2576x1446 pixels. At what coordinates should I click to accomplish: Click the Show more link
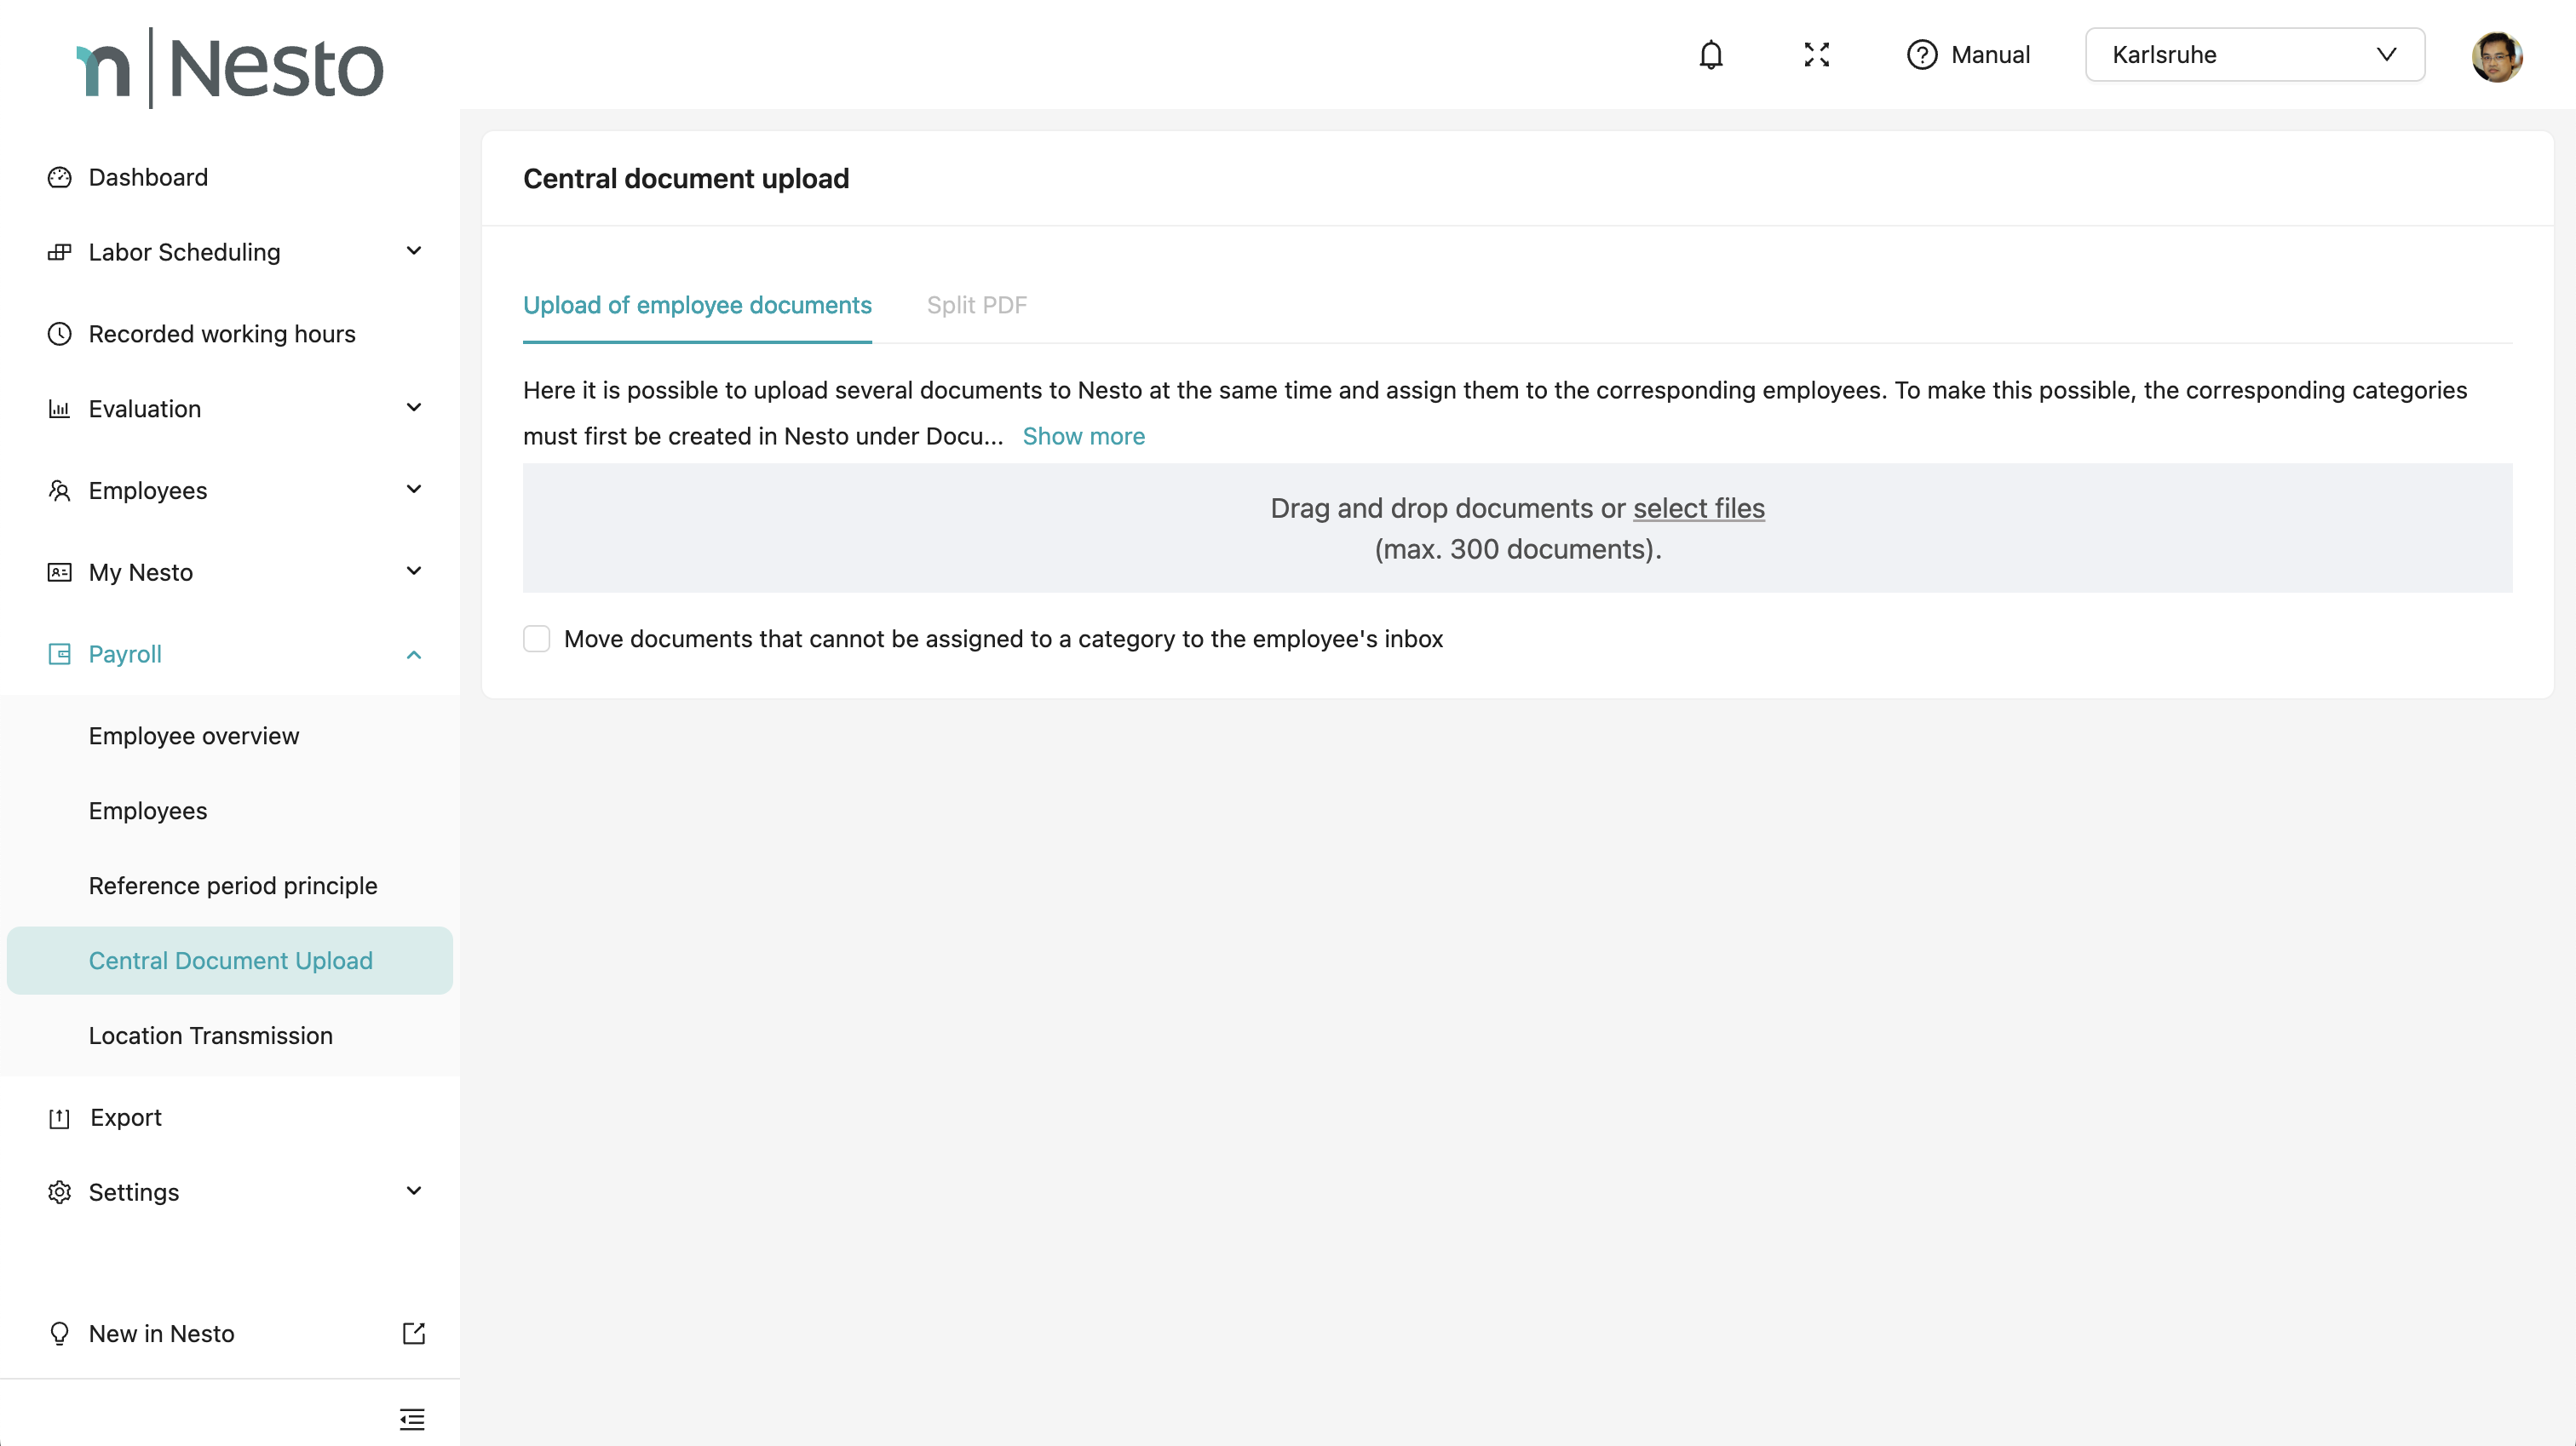1083,436
